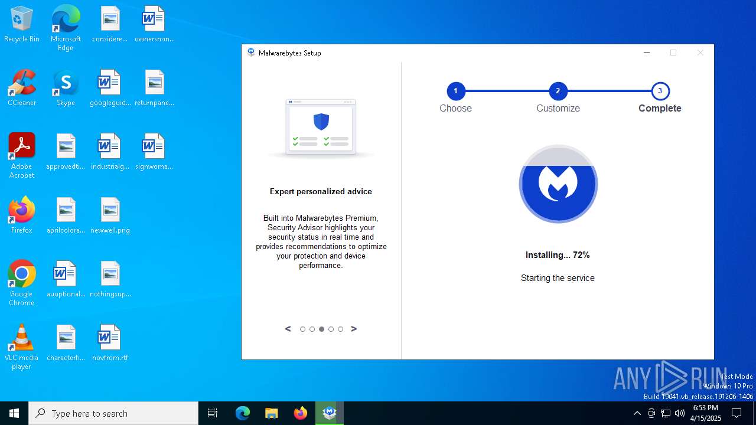The image size is (756, 425).
Task: Select second carousel page dot
Action: coord(312,329)
